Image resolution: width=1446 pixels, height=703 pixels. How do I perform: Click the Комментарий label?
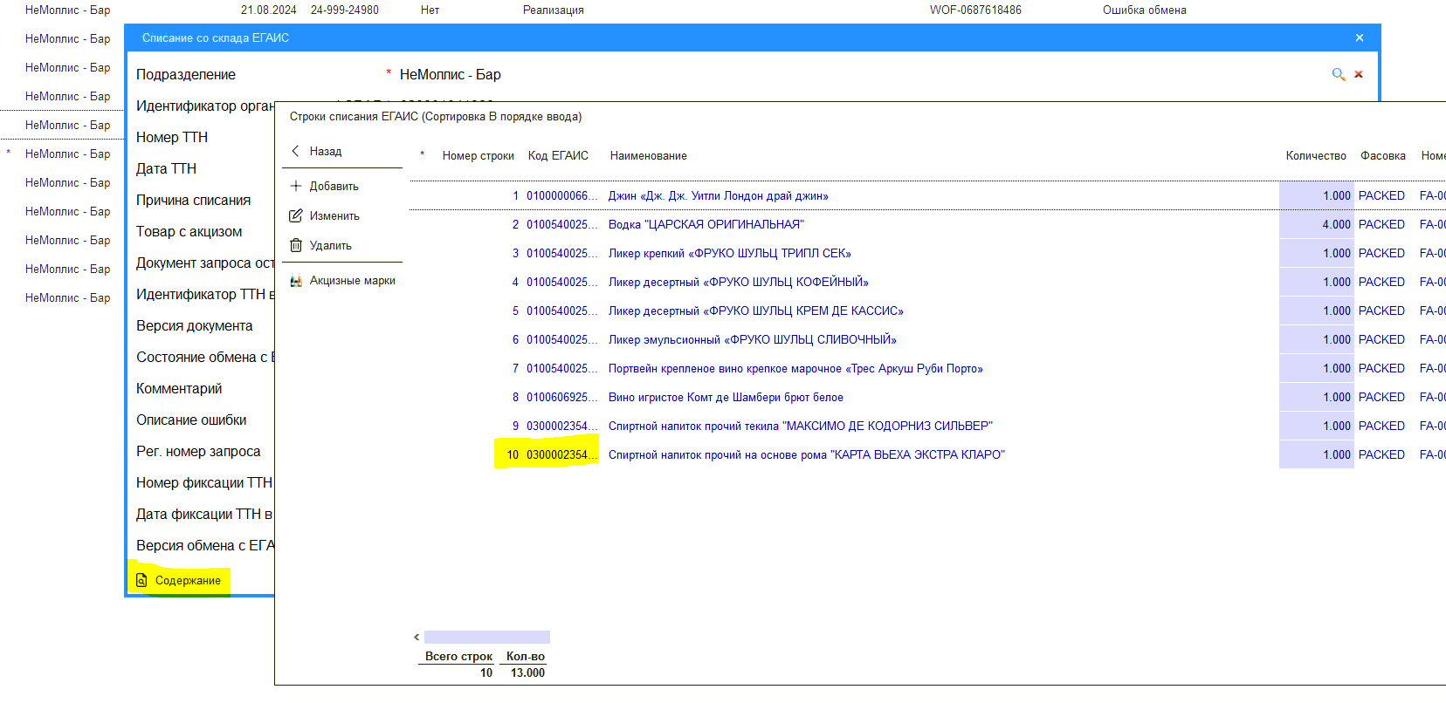point(179,389)
